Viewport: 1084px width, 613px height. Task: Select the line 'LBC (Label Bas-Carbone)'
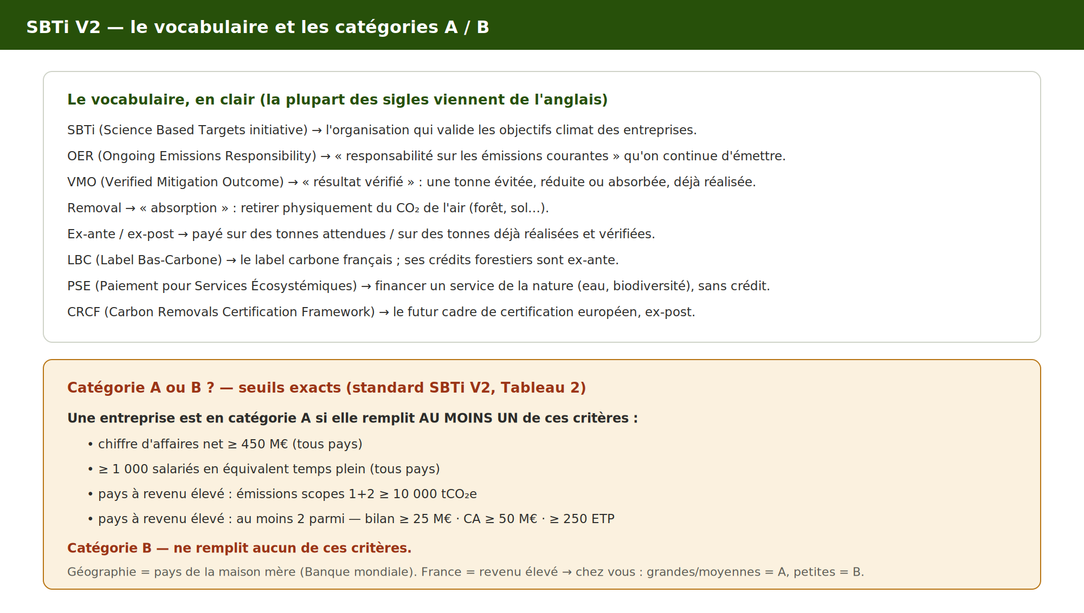(x=343, y=260)
